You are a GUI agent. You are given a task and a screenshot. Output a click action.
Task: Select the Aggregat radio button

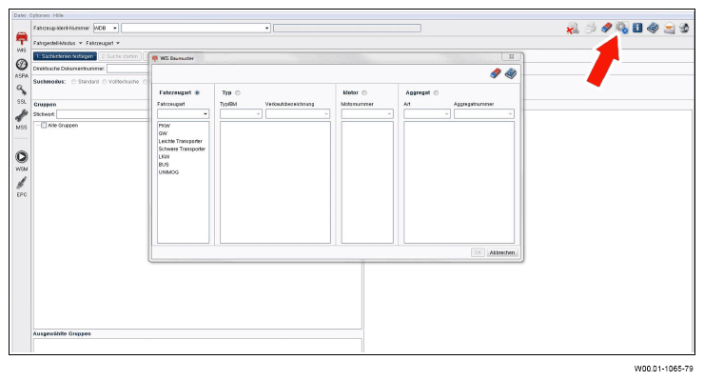point(436,92)
